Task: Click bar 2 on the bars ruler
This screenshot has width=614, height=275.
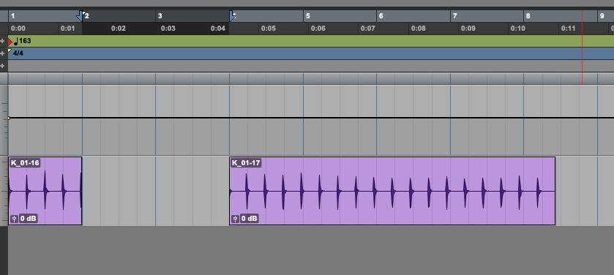Action: pos(87,16)
